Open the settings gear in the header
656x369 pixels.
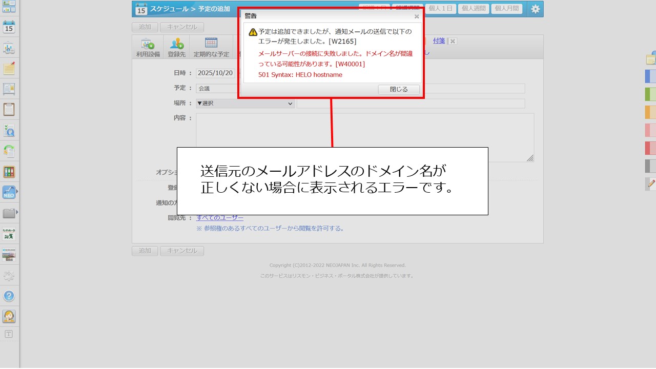[535, 9]
